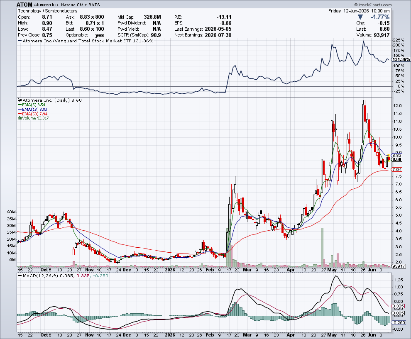Click the tallest green volume bar near April 27
Image resolution: width=411 pixels, height=339 pixels.
click(x=322, y=247)
